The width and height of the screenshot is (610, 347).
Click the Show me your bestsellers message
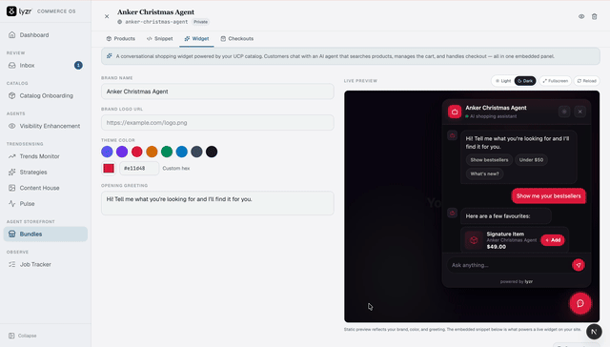pos(549,196)
